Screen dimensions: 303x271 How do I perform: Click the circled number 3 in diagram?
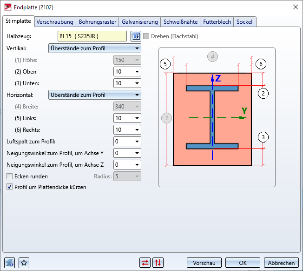click(x=263, y=137)
